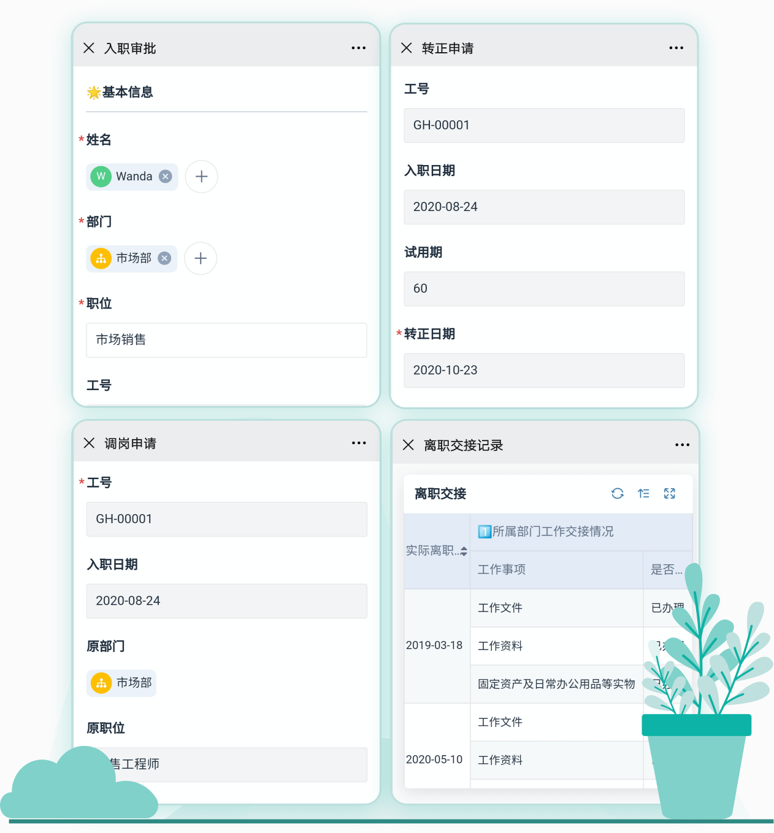Click the 试用期 field showing 60
Viewport: 774px width, 833px height.
(x=544, y=289)
